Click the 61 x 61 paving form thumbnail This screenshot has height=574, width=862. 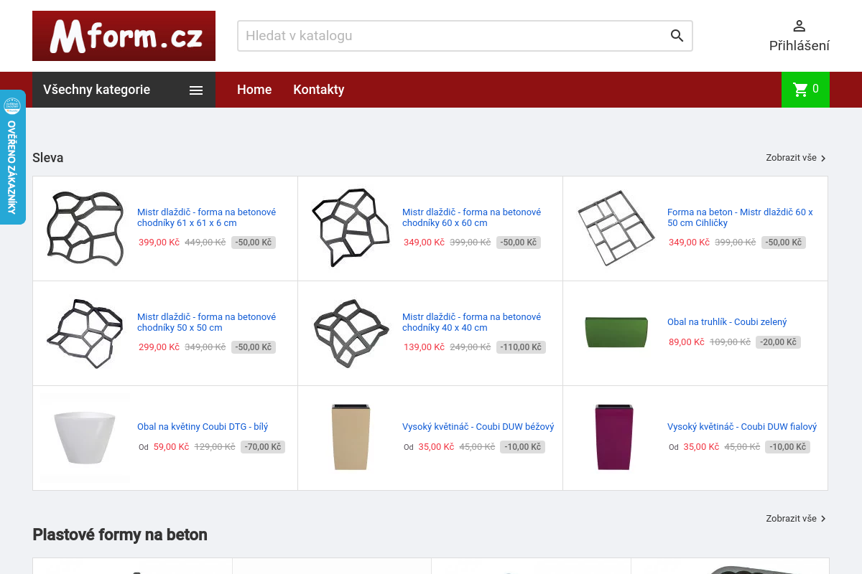85,228
